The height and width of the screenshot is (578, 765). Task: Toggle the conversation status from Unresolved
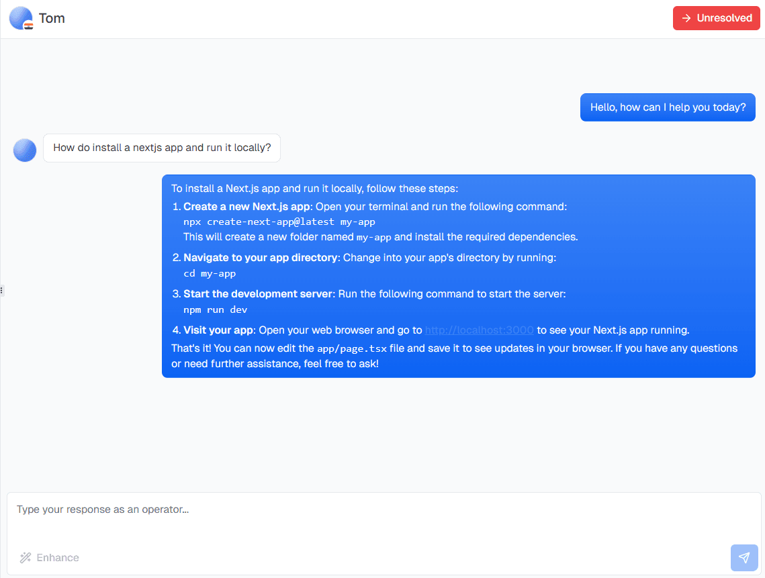pos(716,18)
